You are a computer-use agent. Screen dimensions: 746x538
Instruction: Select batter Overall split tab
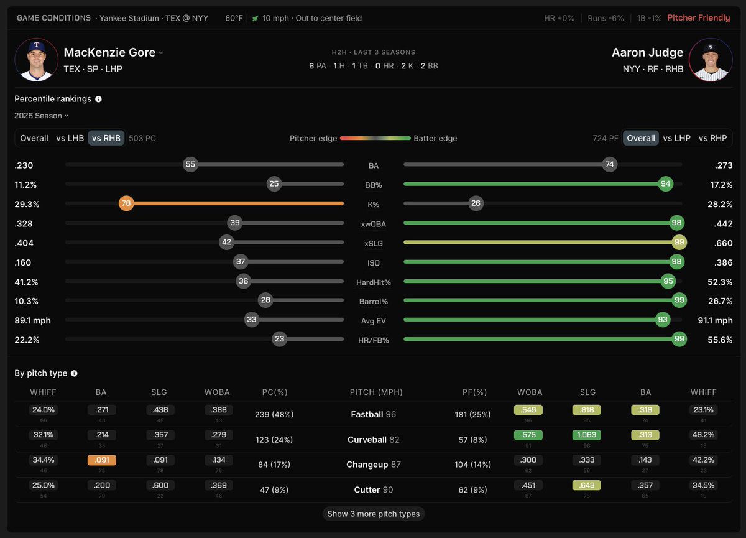click(641, 138)
